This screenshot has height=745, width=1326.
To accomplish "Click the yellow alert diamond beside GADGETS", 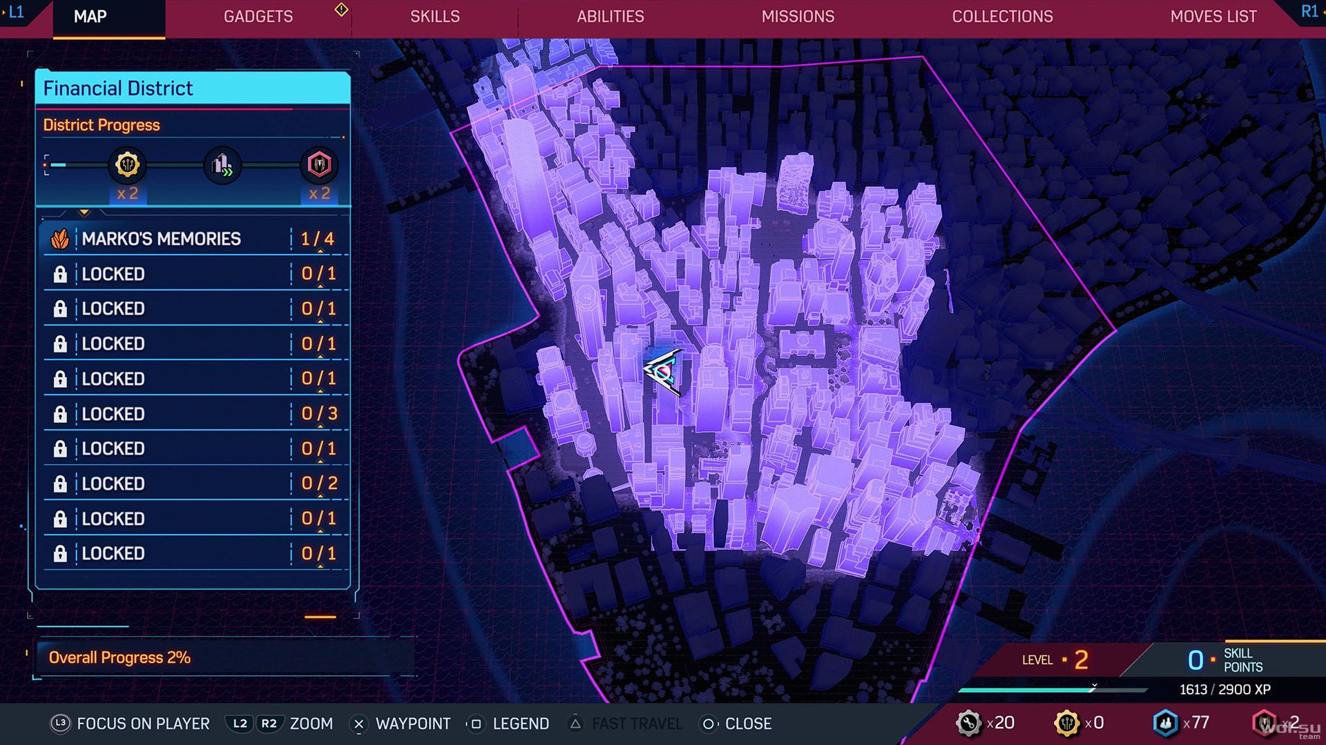I will click(x=341, y=10).
